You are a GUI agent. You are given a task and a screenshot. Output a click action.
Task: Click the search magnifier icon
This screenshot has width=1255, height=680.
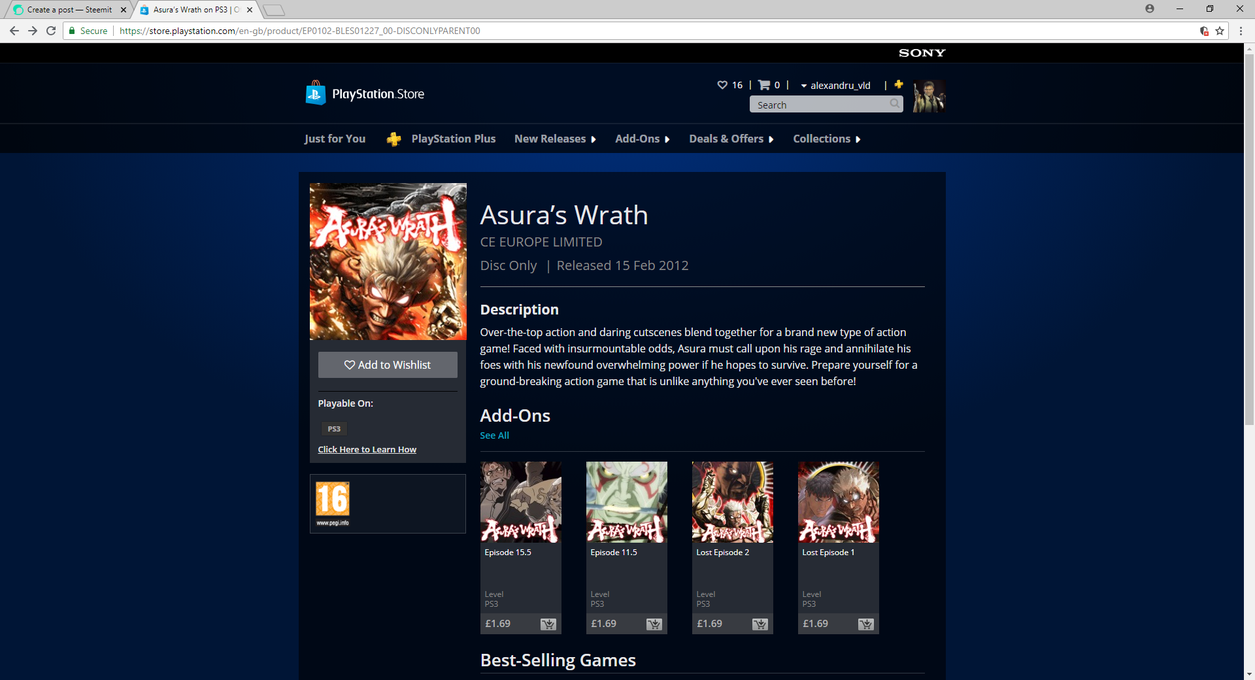(x=895, y=104)
